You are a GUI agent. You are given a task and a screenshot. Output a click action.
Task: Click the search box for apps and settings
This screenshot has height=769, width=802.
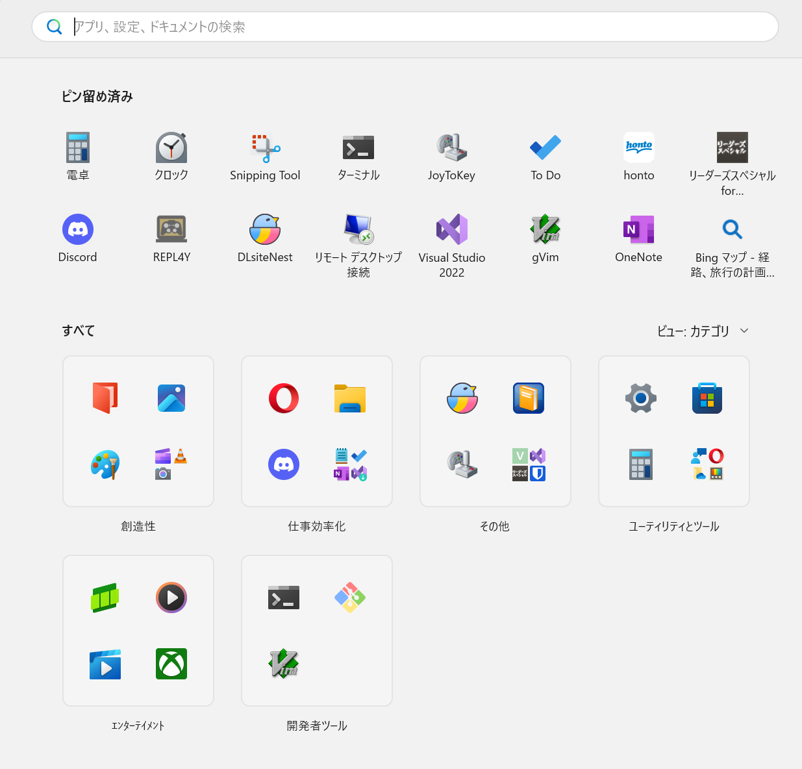(405, 27)
